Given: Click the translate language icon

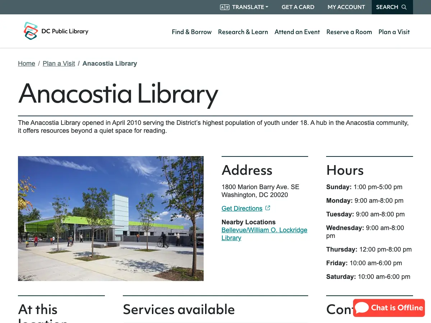Looking at the screenshot, I should (x=225, y=7).
